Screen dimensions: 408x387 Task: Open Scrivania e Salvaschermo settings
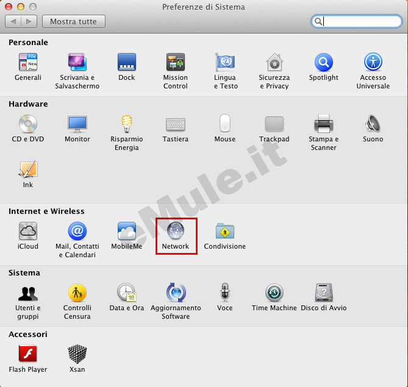tap(77, 71)
